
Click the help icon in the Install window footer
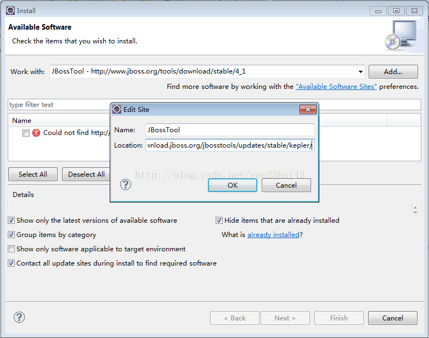click(19, 317)
